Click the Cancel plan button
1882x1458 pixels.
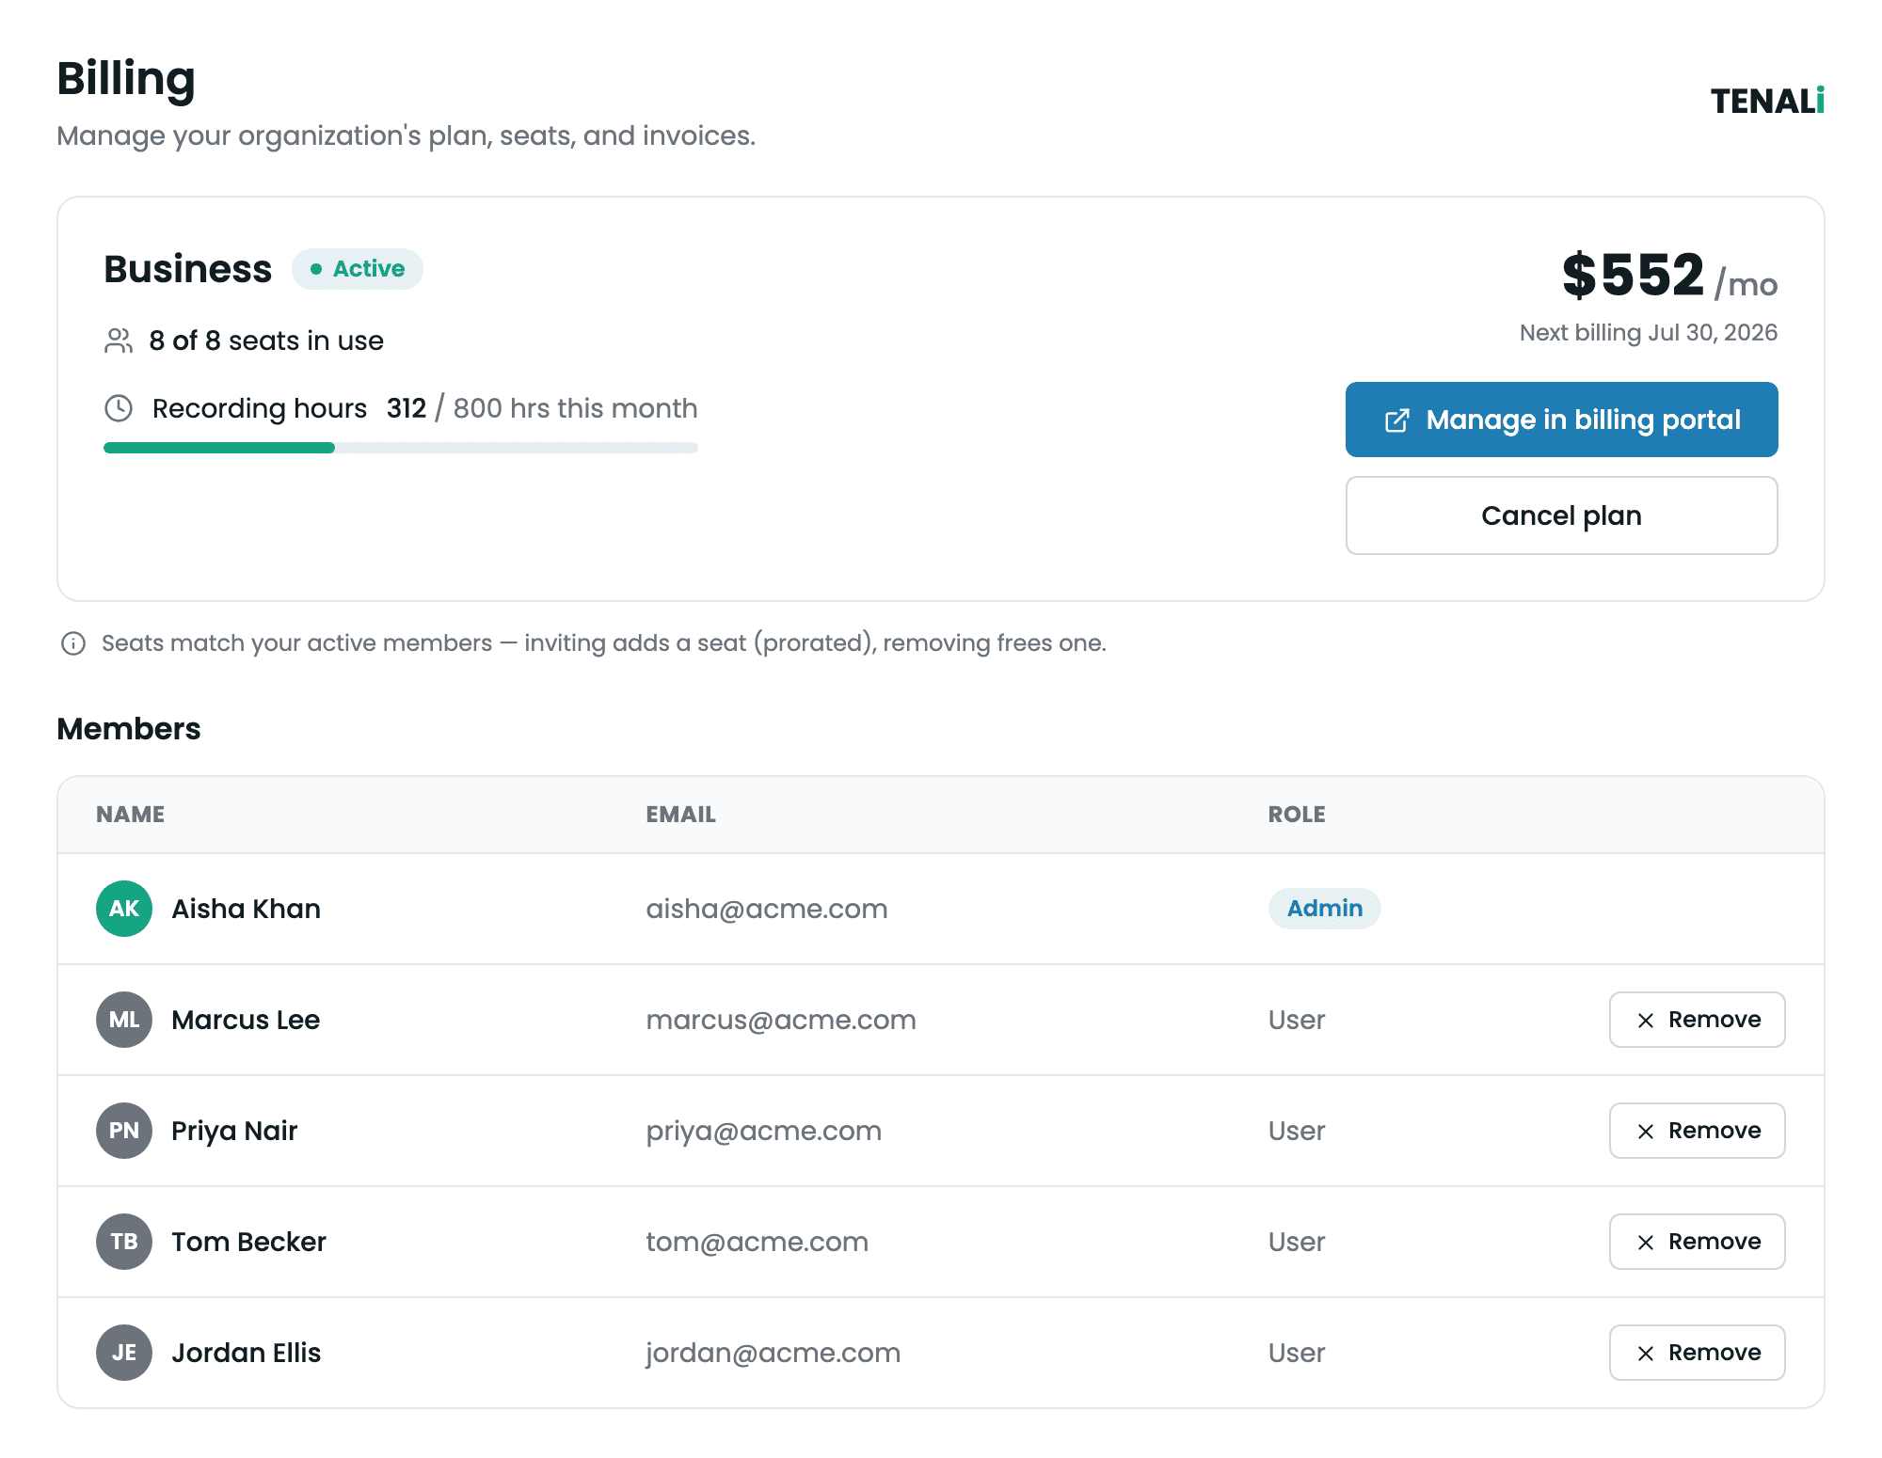pyautogui.click(x=1561, y=515)
